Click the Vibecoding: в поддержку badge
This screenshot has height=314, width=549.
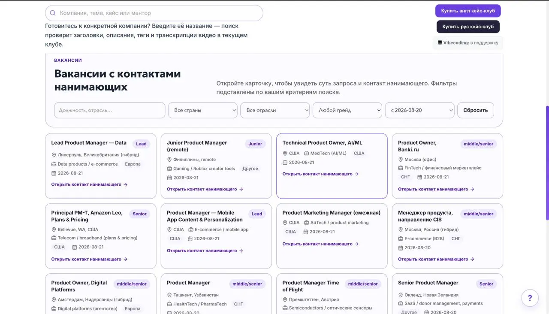[x=468, y=43]
